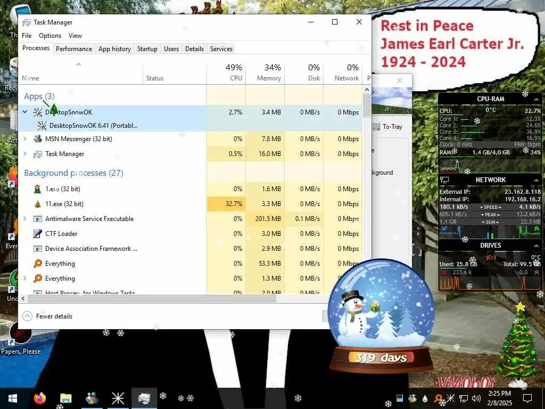Image resolution: width=545 pixels, height=409 pixels.
Task: Click the Task Manager taskbar icon
Action: pos(144,398)
